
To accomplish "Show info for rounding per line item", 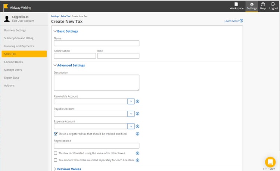I will tap(137, 160).
